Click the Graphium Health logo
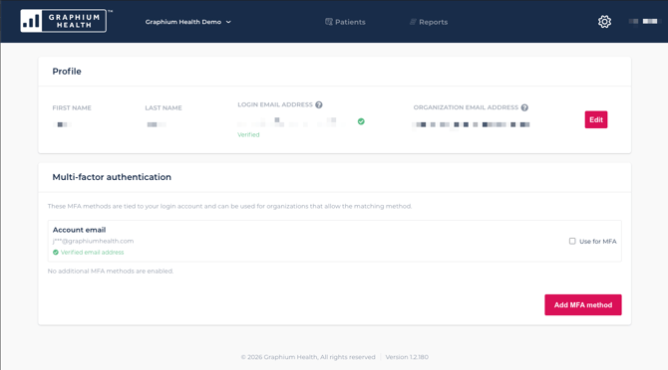The image size is (668, 370). (x=64, y=21)
